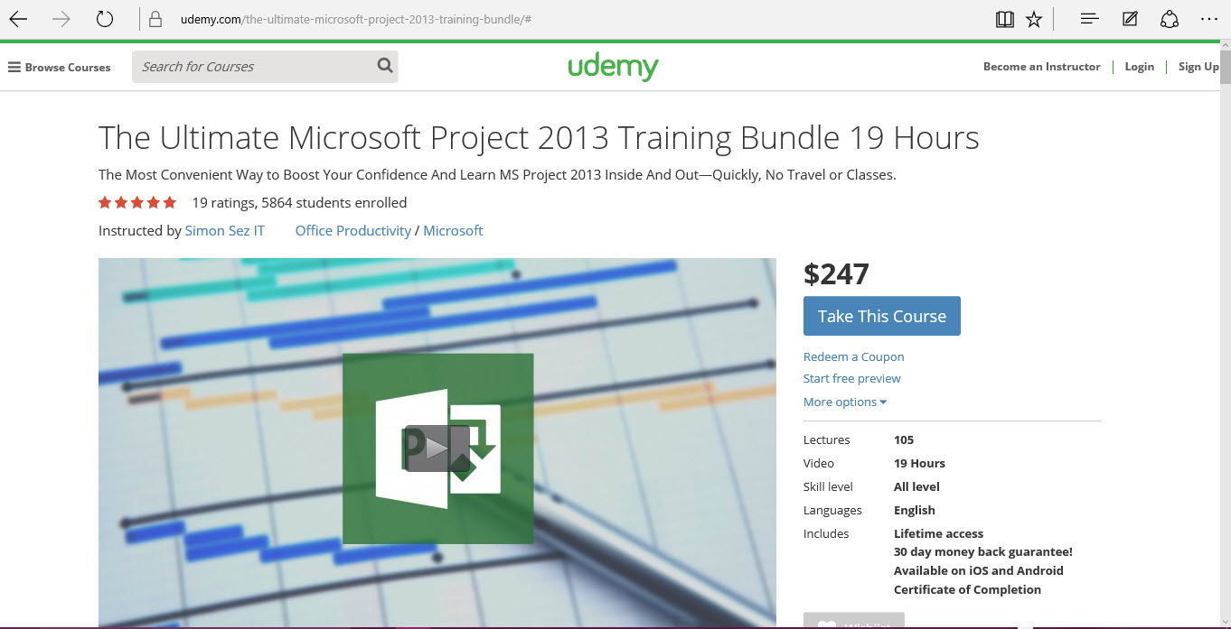This screenshot has height=629, width=1231.
Task: Toggle Reading View in the browser toolbar
Action: pyautogui.click(x=1004, y=18)
